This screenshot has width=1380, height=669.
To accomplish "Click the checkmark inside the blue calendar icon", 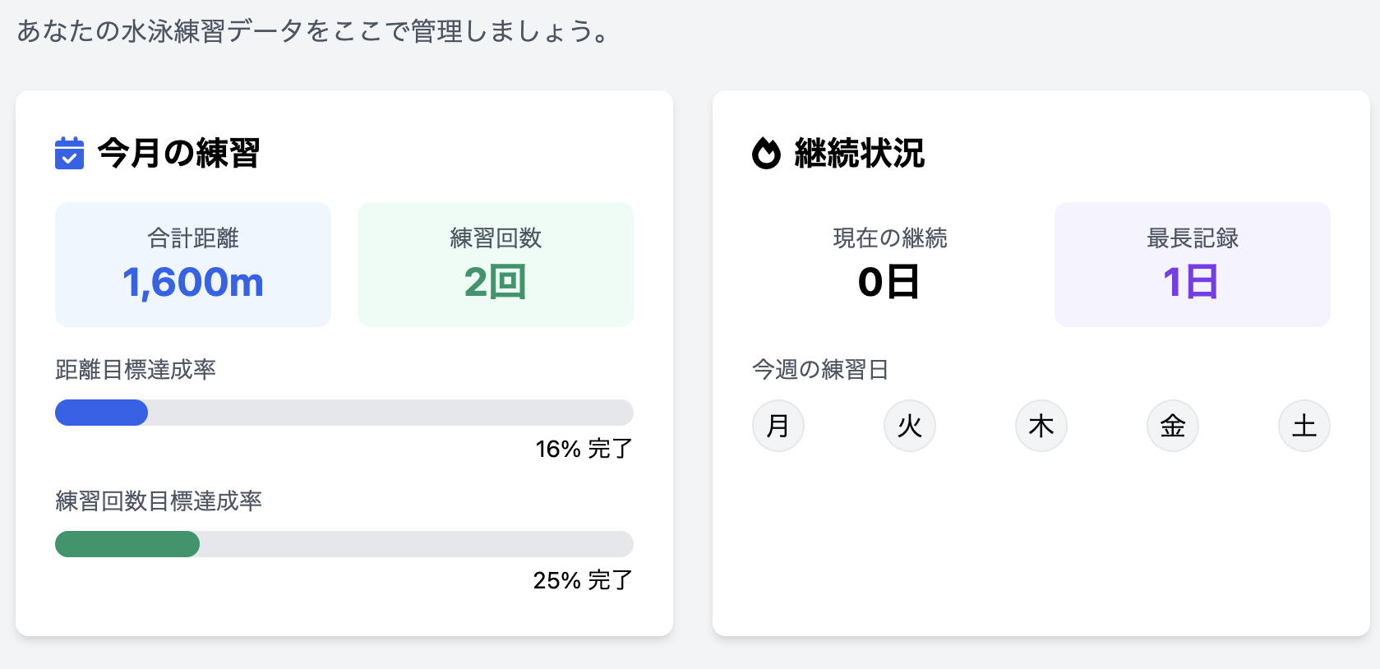I will [70, 157].
